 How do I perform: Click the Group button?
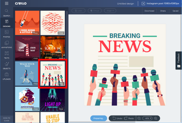[95, 11]
